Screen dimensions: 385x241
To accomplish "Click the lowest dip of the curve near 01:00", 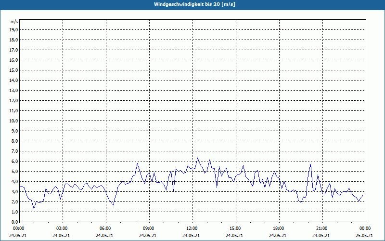I will (34, 209).
